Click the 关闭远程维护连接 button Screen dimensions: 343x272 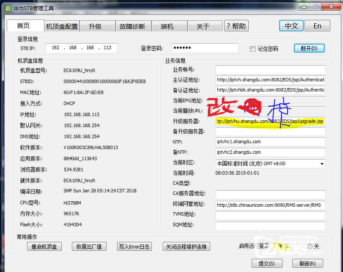click(x=187, y=247)
